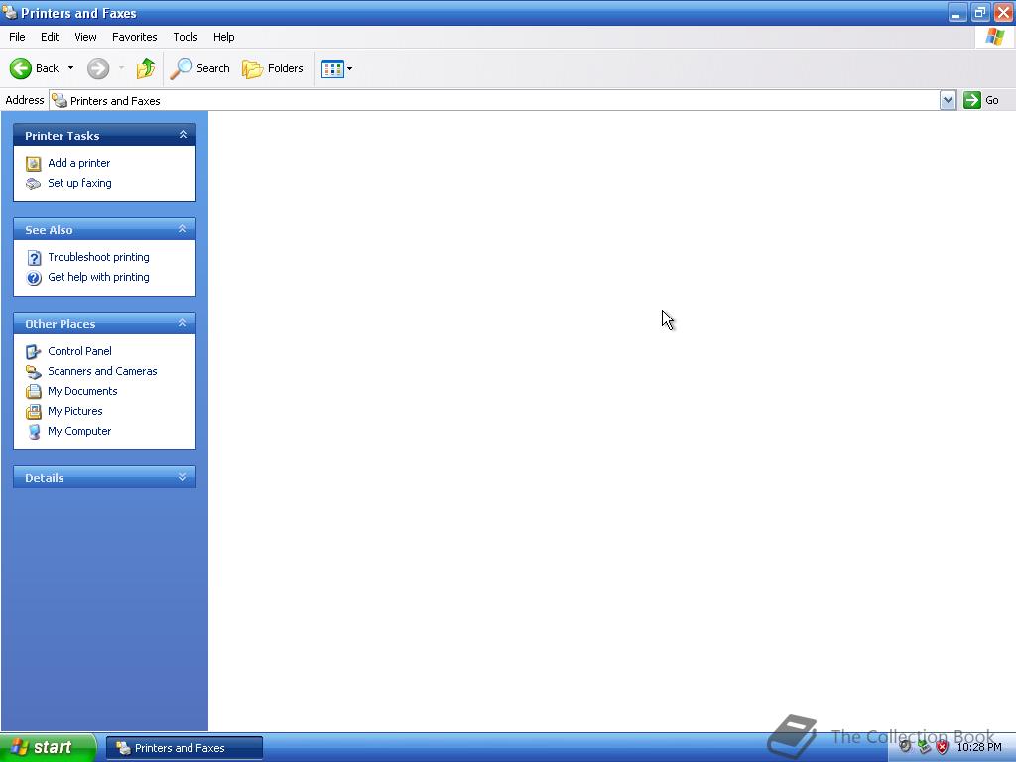Open the Search magnifier in toolbar
Screen dimensions: 1016x762
(182, 68)
